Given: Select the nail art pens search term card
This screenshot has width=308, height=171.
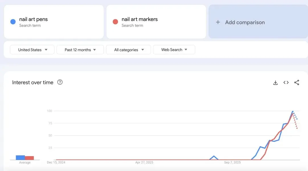Looking at the screenshot, I should [x=54, y=21].
